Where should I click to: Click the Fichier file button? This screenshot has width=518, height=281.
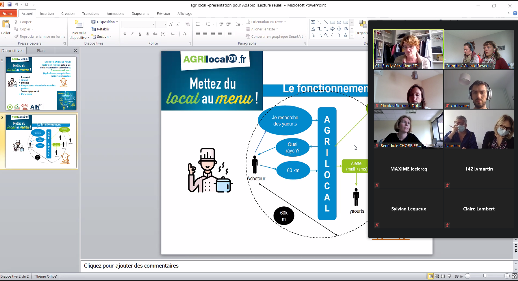coord(8,14)
